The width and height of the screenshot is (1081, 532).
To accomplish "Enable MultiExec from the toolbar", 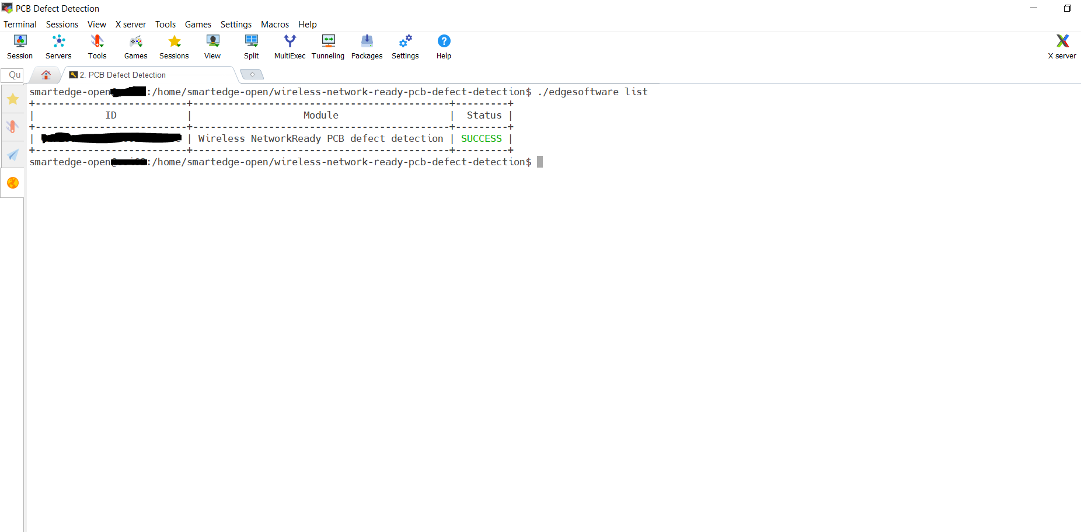I will tap(290, 47).
